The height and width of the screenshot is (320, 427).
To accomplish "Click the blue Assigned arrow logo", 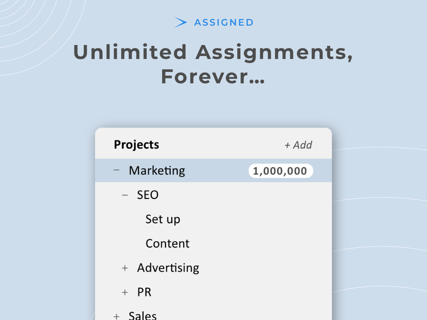I will [x=180, y=22].
